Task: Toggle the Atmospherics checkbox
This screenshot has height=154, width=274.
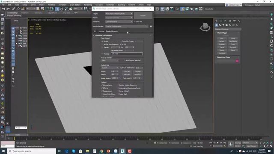Action: coord(102,85)
